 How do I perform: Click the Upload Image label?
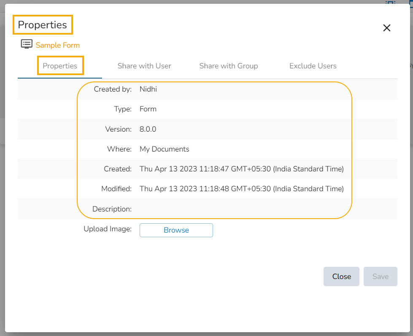click(x=108, y=229)
